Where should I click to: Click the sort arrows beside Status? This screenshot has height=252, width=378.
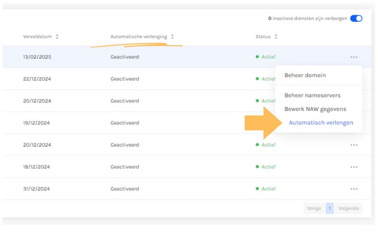pos(276,37)
